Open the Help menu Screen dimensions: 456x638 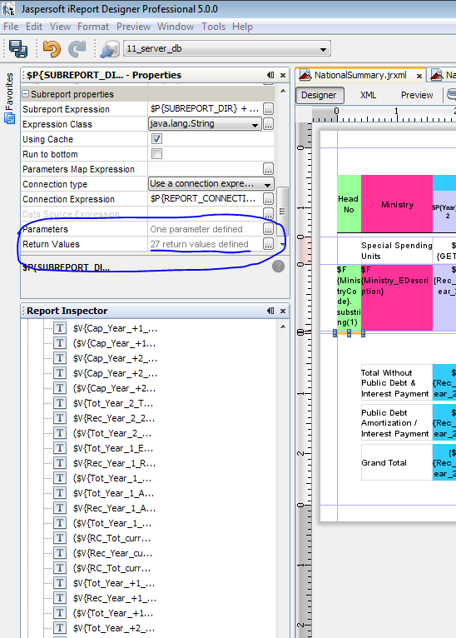point(242,27)
